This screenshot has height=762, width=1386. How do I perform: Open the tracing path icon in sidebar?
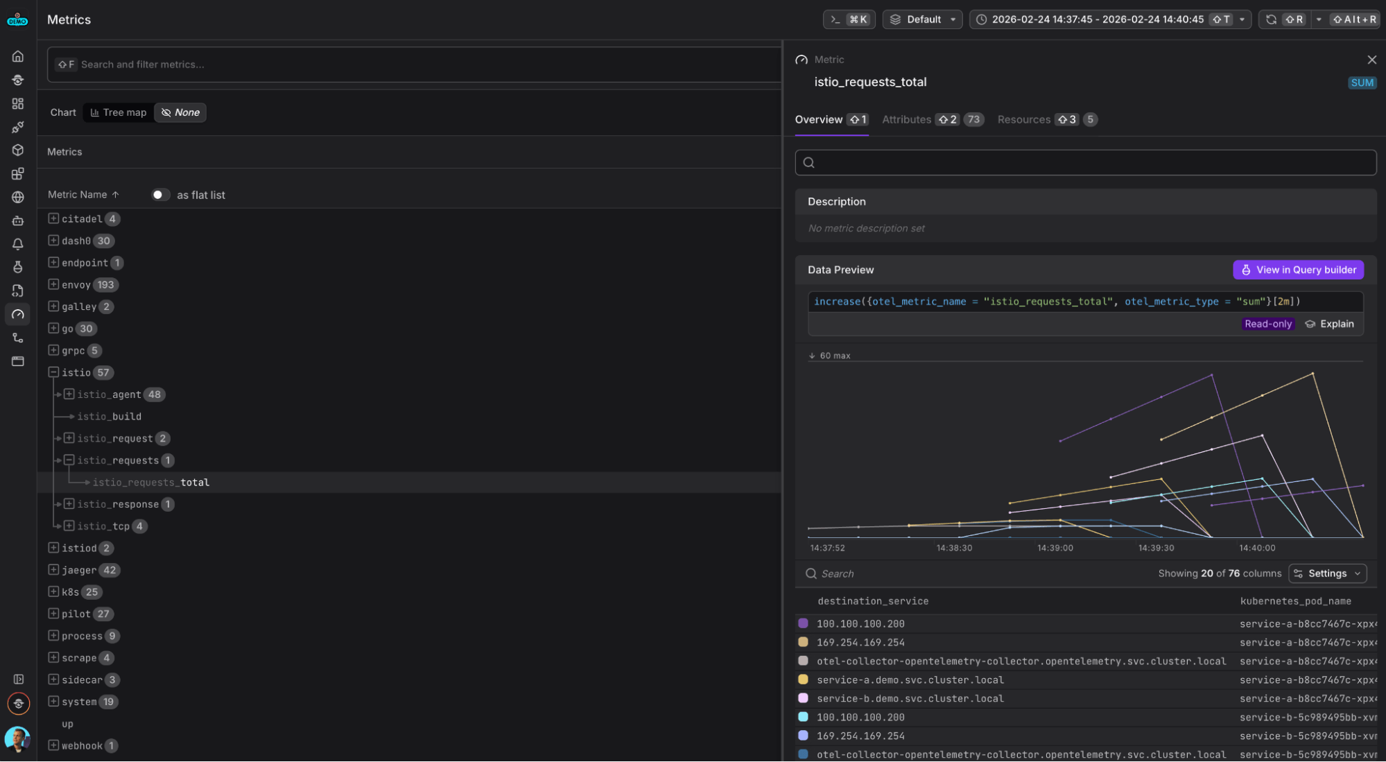coord(18,338)
